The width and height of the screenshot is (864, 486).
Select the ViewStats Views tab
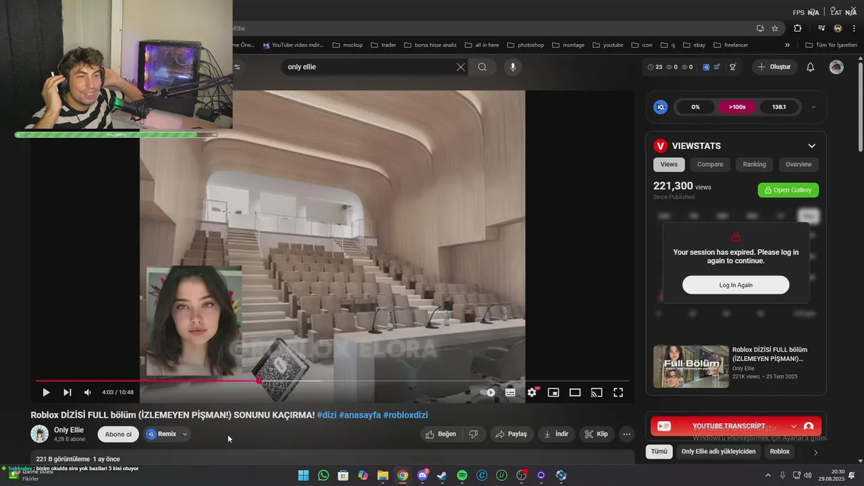[669, 164]
